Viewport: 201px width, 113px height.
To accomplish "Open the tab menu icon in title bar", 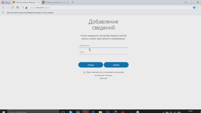I will point(186,2).
